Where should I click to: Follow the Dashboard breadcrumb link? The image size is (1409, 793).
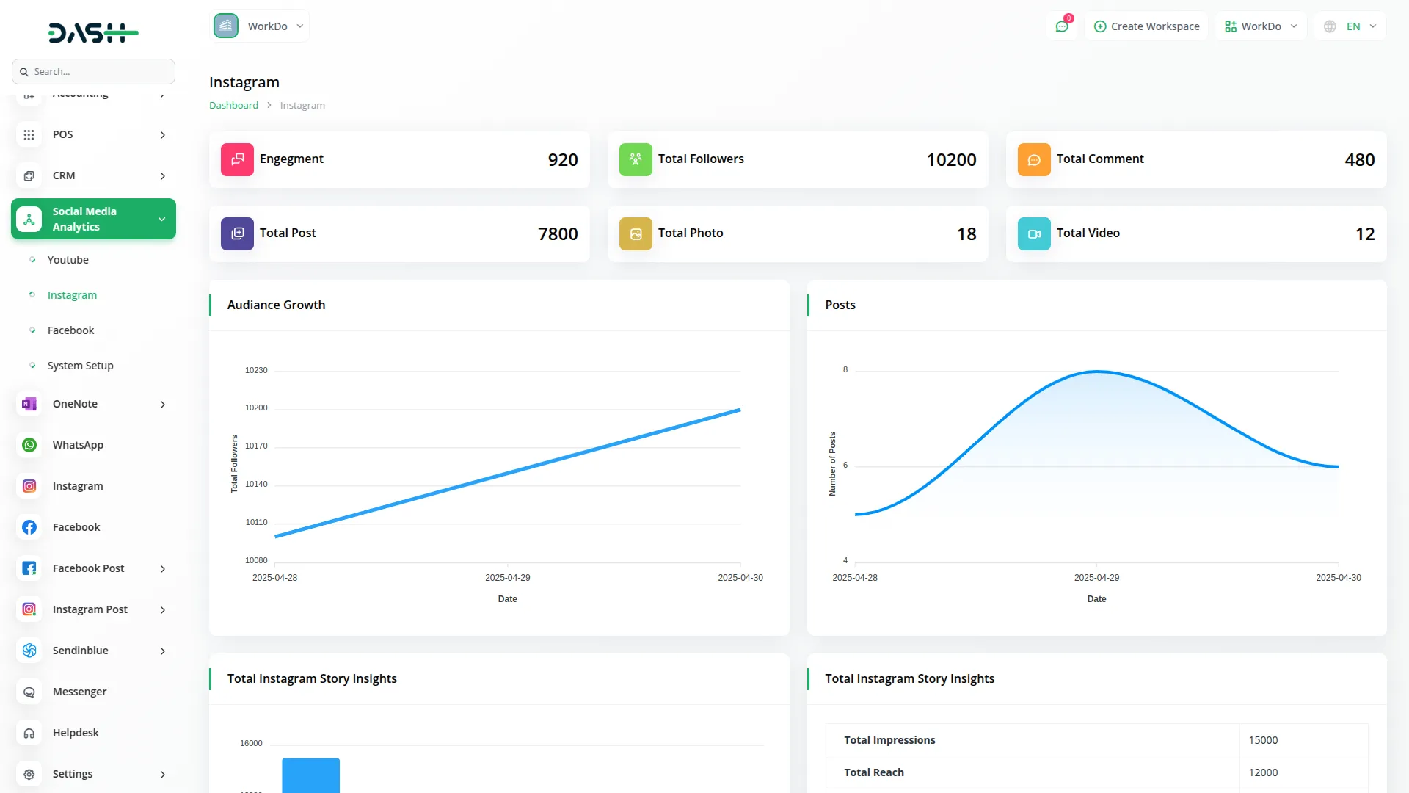point(233,105)
